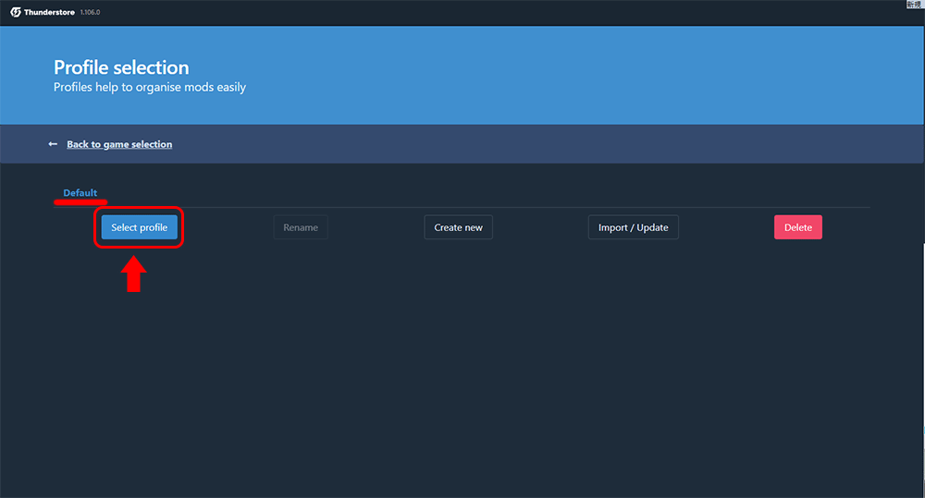Click the window title bar

point(462,12)
